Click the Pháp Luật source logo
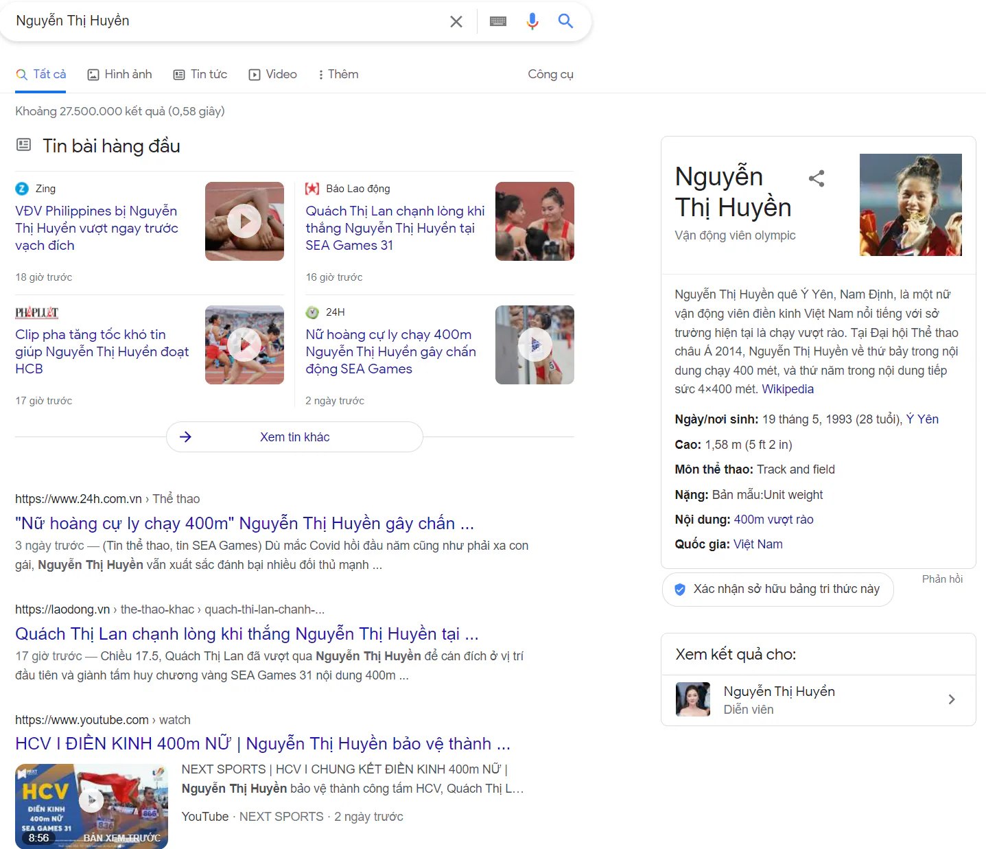The image size is (986, 849). 36,312
